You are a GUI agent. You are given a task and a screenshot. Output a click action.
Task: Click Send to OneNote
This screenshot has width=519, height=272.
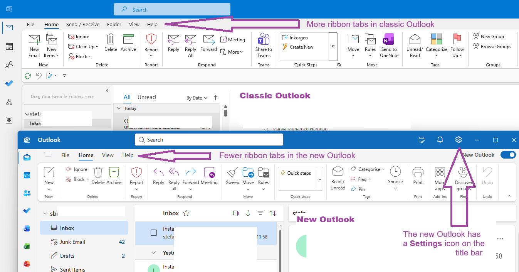point(389,46)
